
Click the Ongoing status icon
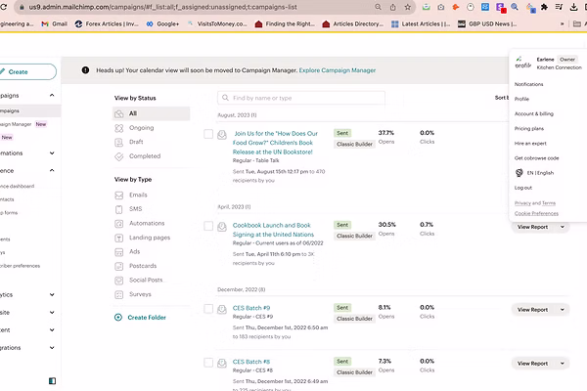tap(119, 128)
